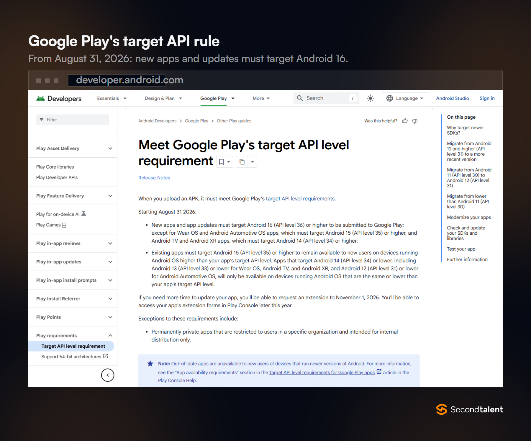Click the Secondtalent logo
The height and width of the screenshot is (441, 531).
pyautogui.click(x=469, y=409)
